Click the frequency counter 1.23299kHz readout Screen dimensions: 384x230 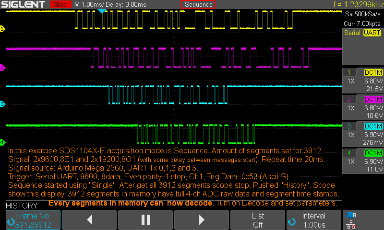[359, 4]
